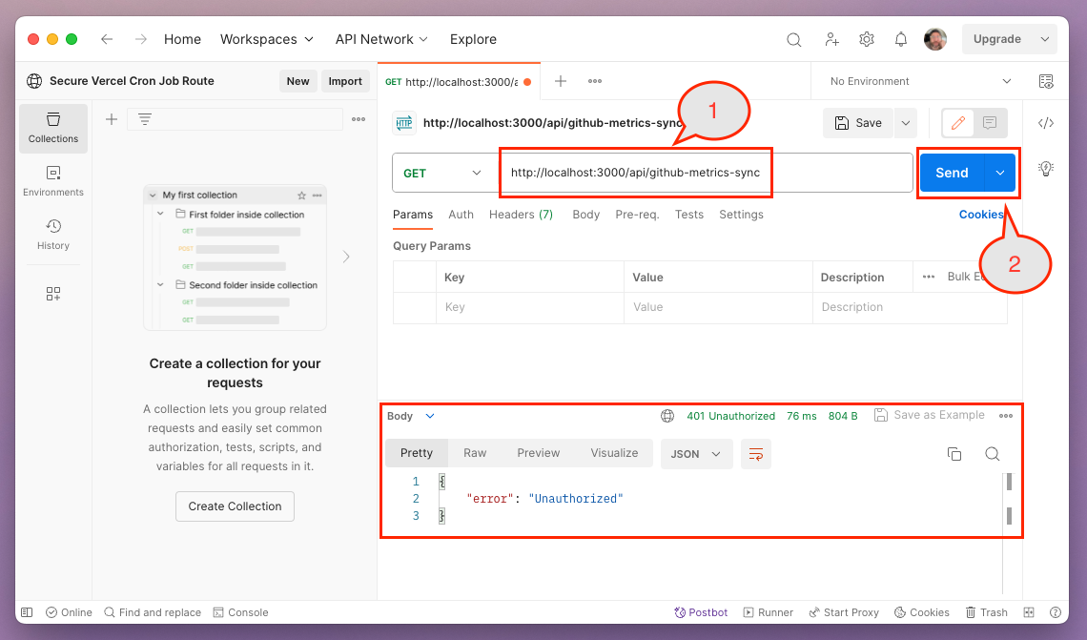
Task: Copy response body with the copy icon
Action: [954, 454]
